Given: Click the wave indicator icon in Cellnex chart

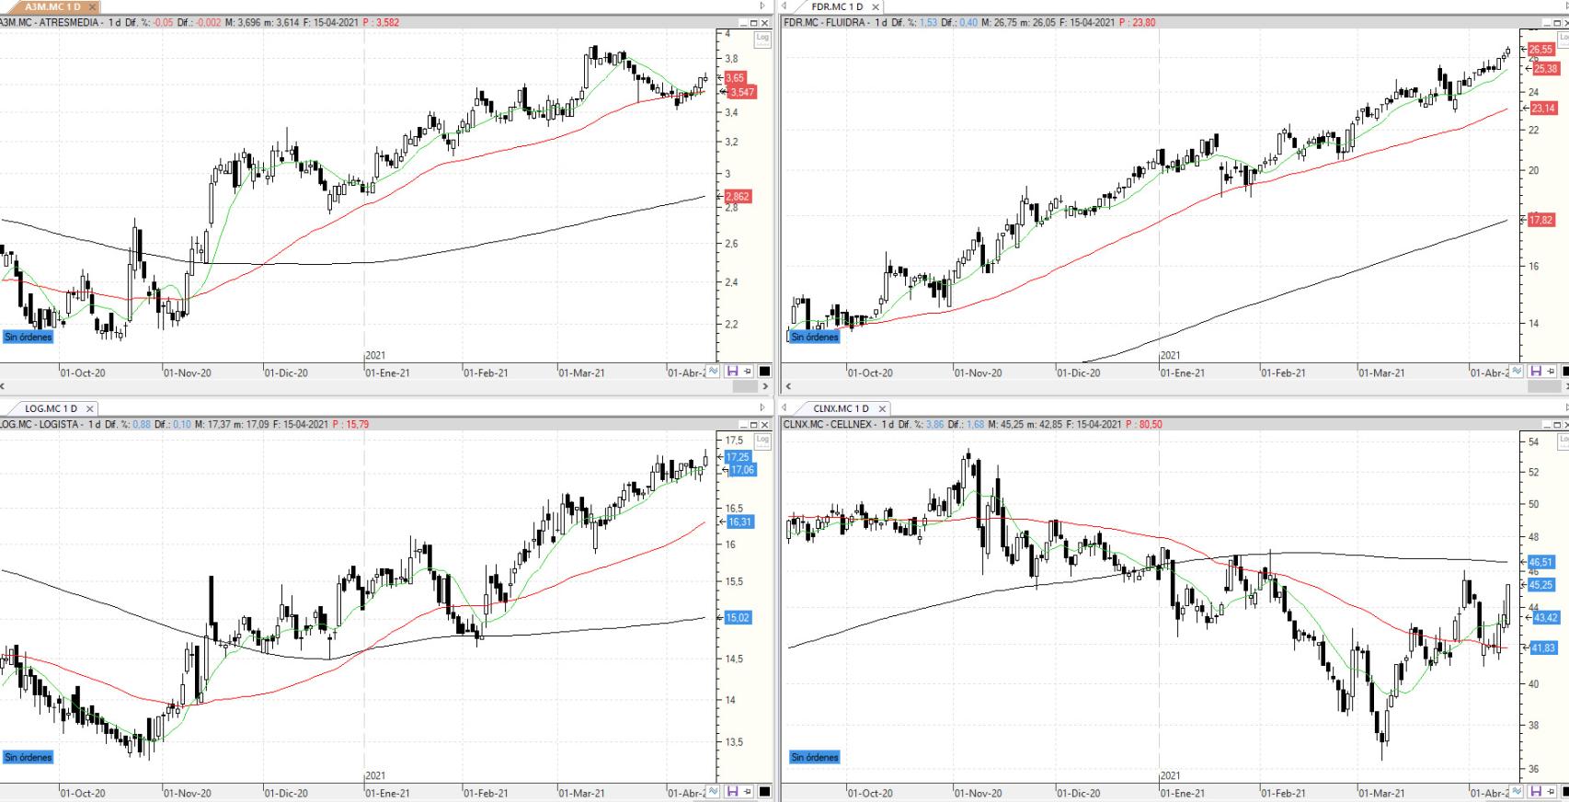Looking at the screenshot, I should point(1517,792).
